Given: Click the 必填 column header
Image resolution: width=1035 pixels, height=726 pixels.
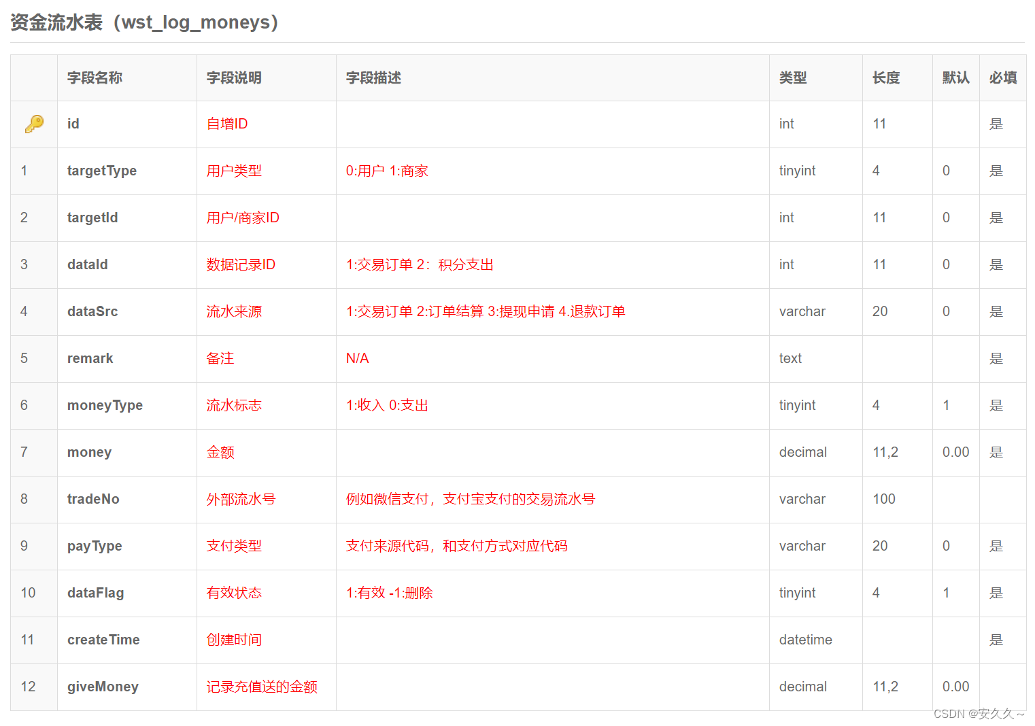Looking at the screenshot, I should click(1003, 77).
